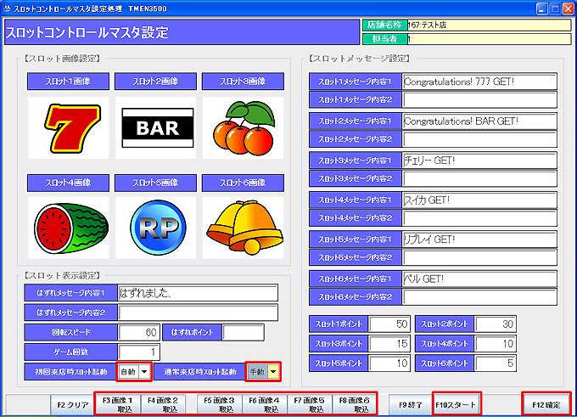Screen dimensions: 577x417
Task: Click the 担当者 field showing 1
Action: click(489, 39)
